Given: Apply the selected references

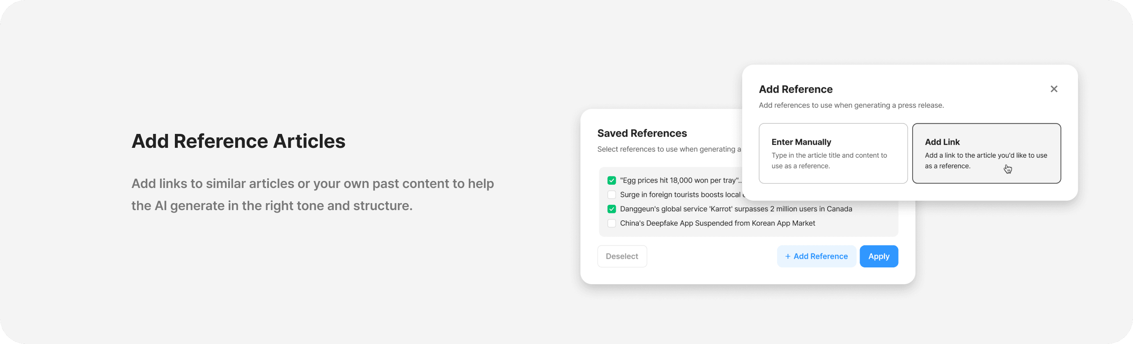Looking at the screenshot, I should (878, 256).
